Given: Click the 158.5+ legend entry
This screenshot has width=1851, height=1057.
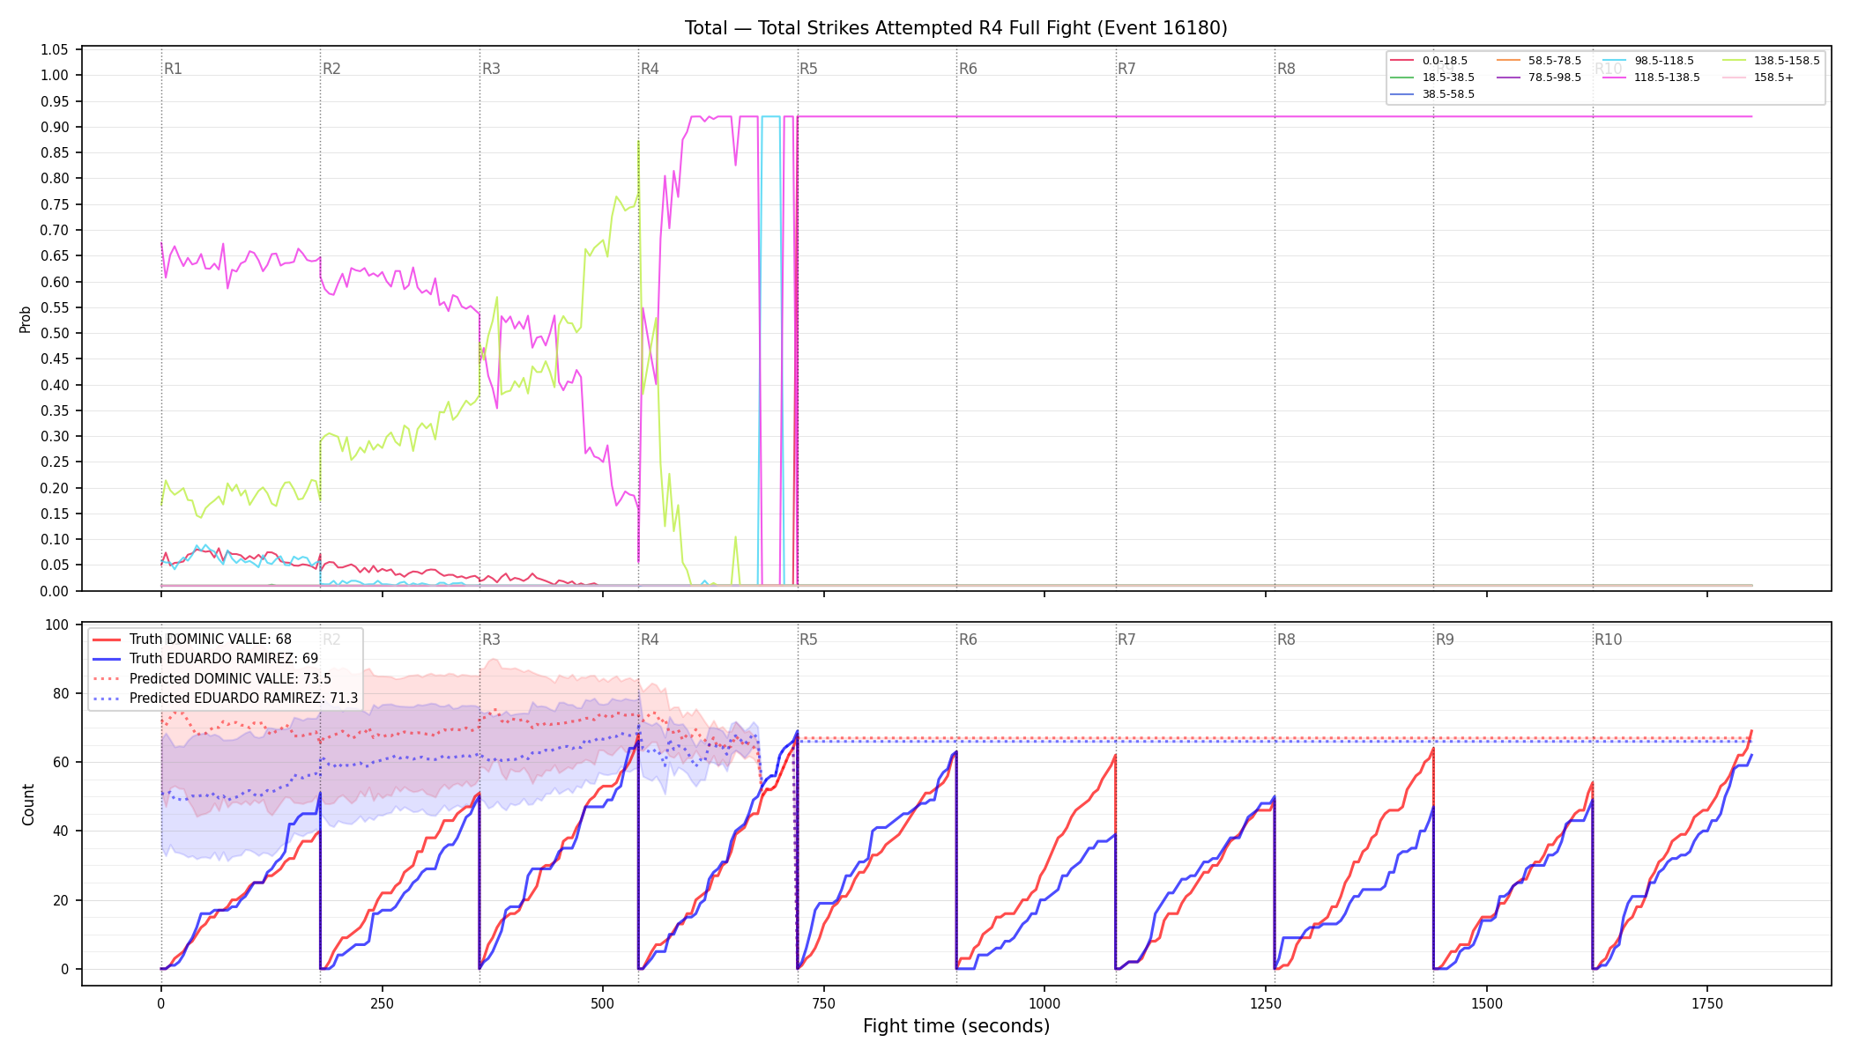Looking at the screenshot, I should tap(1758, 78).
